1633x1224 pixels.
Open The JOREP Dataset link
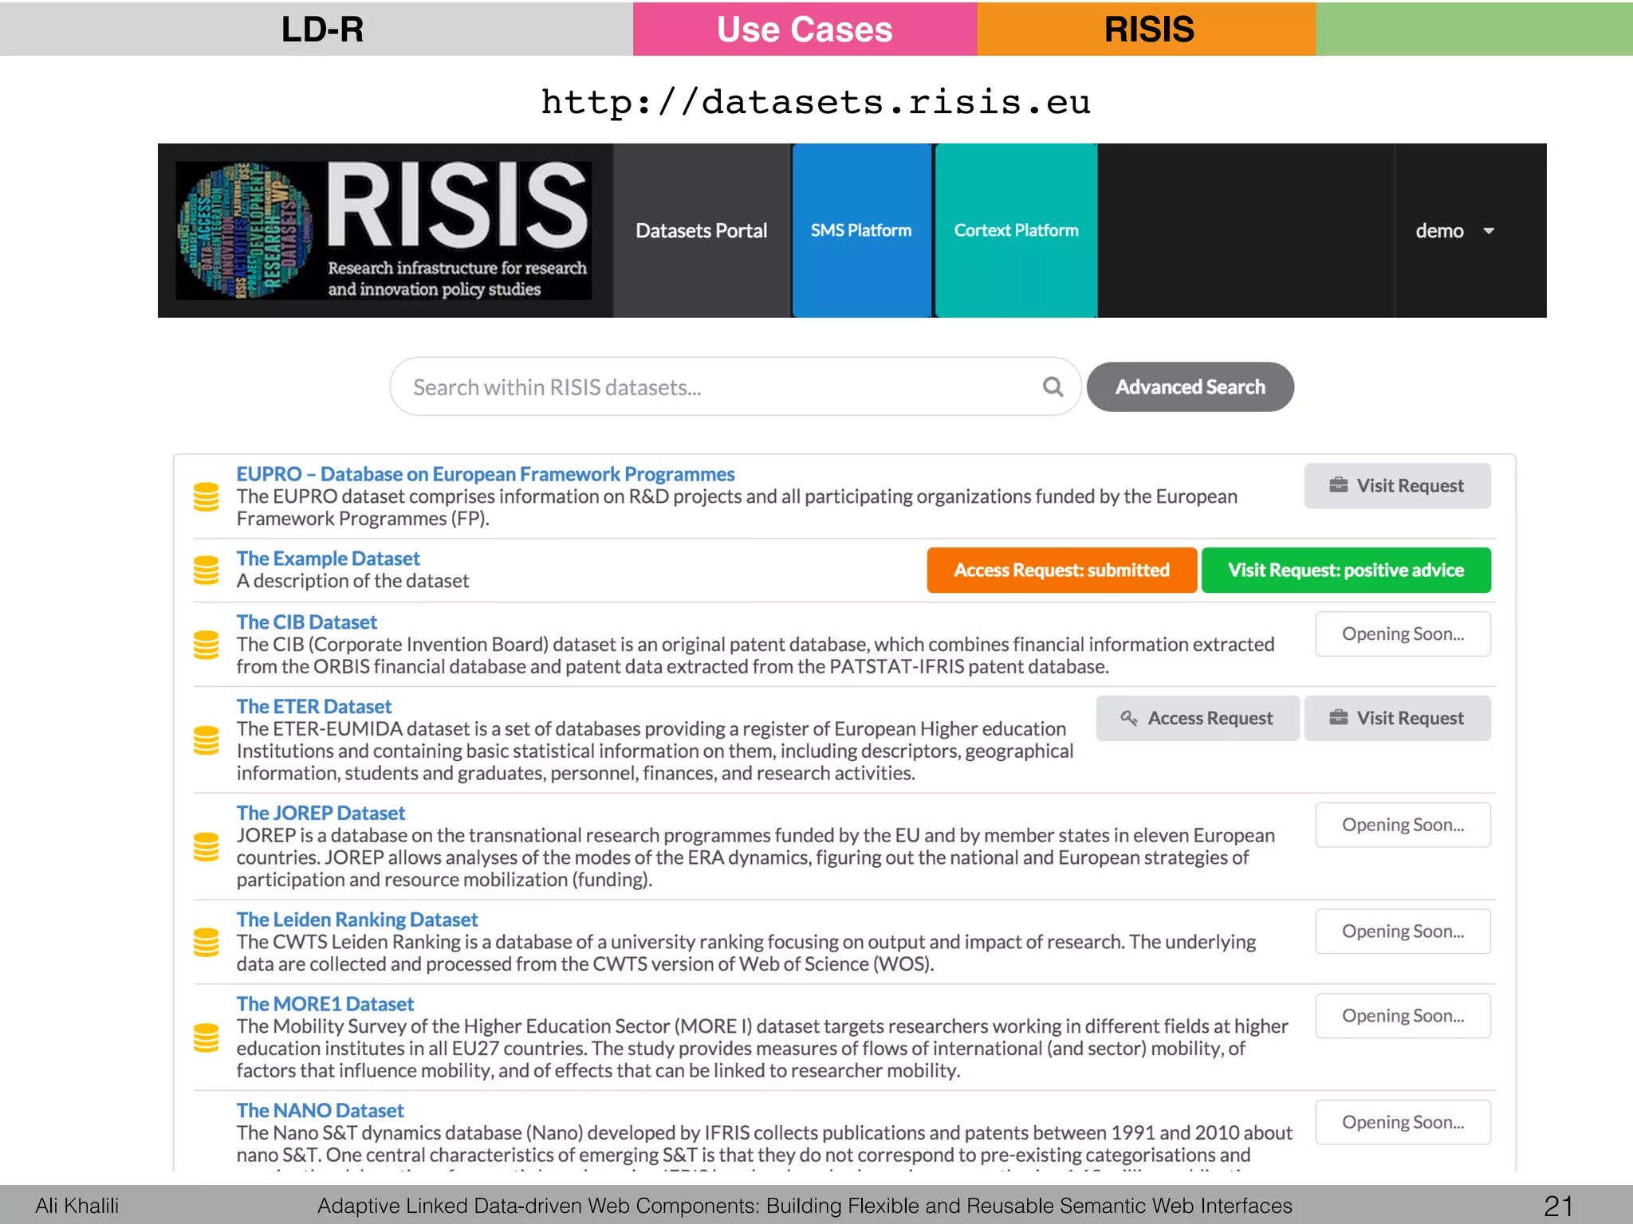click(x=321, y=814)
